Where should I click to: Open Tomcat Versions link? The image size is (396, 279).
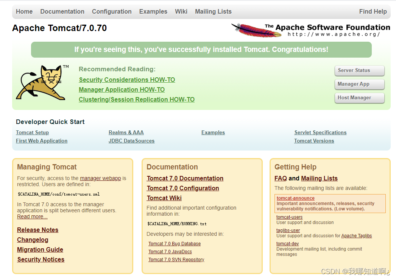(314, 141)
